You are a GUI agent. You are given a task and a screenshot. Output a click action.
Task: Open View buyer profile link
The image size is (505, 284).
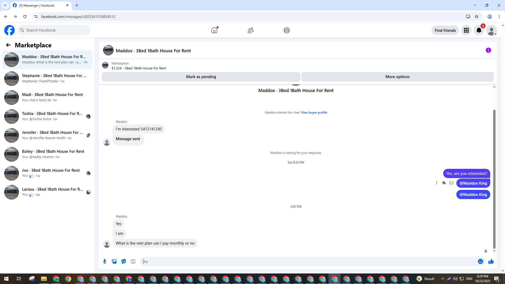(x=314, y=113)
